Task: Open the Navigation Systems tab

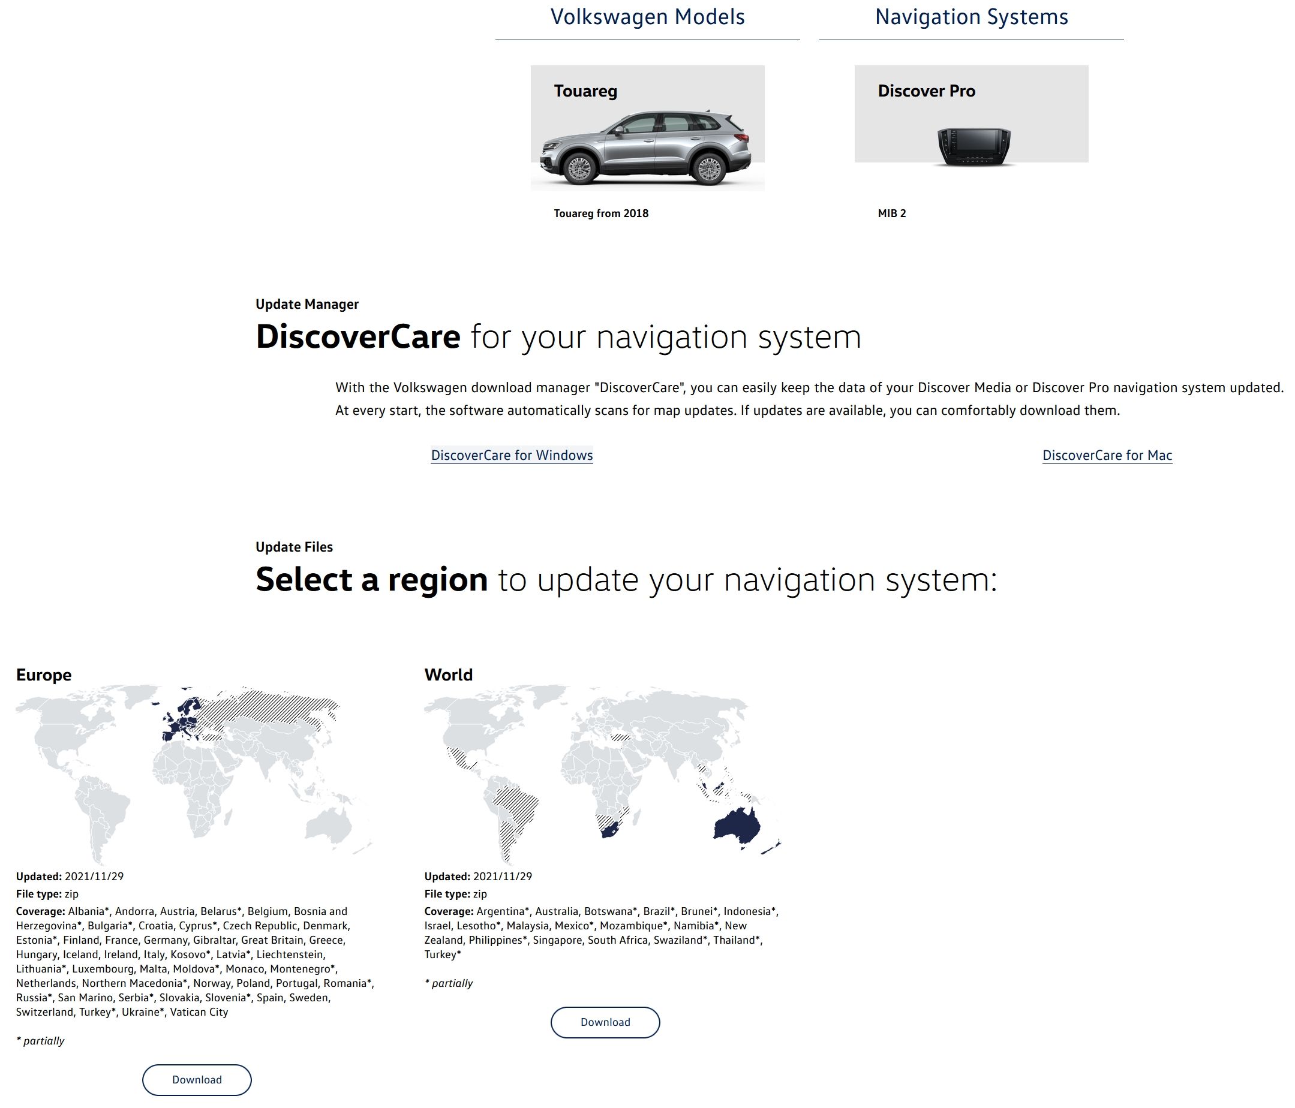Action: tap(971, 17)
